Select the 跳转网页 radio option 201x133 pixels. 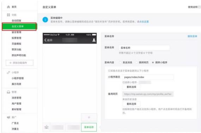click(136, 63)
